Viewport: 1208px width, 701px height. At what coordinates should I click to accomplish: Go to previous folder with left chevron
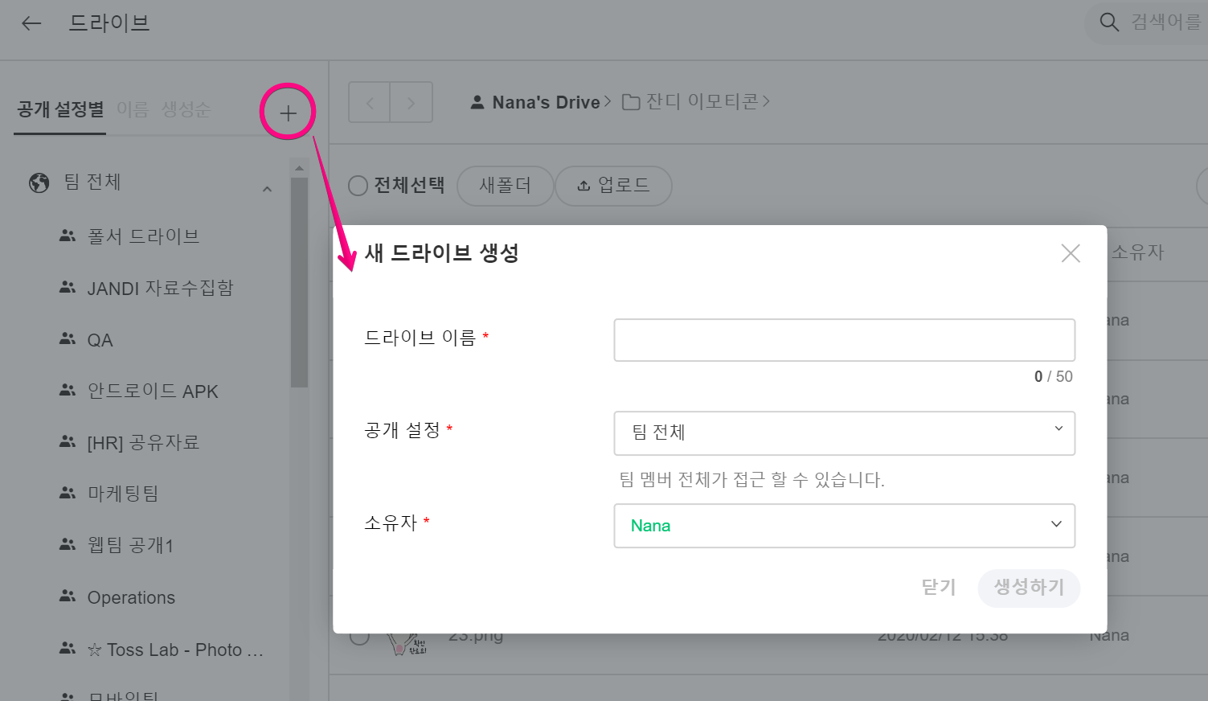coord(370,102)
